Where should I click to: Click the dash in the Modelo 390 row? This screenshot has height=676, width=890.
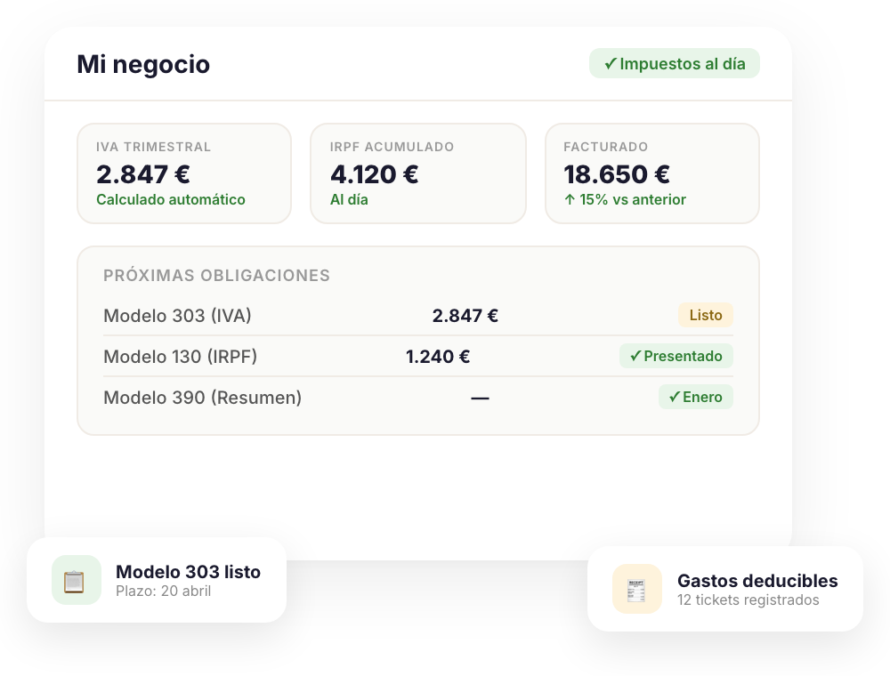[x=480, y=398]
